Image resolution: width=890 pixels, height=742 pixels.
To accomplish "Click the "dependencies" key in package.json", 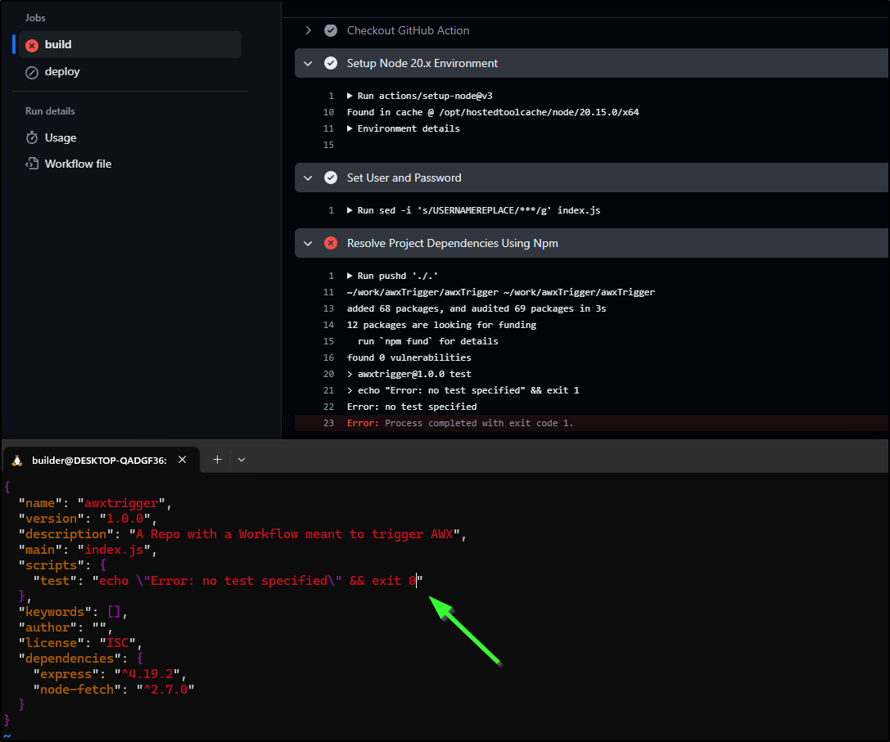I will [70, 659].
